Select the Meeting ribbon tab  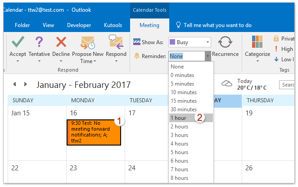click(x=149, y=25)
